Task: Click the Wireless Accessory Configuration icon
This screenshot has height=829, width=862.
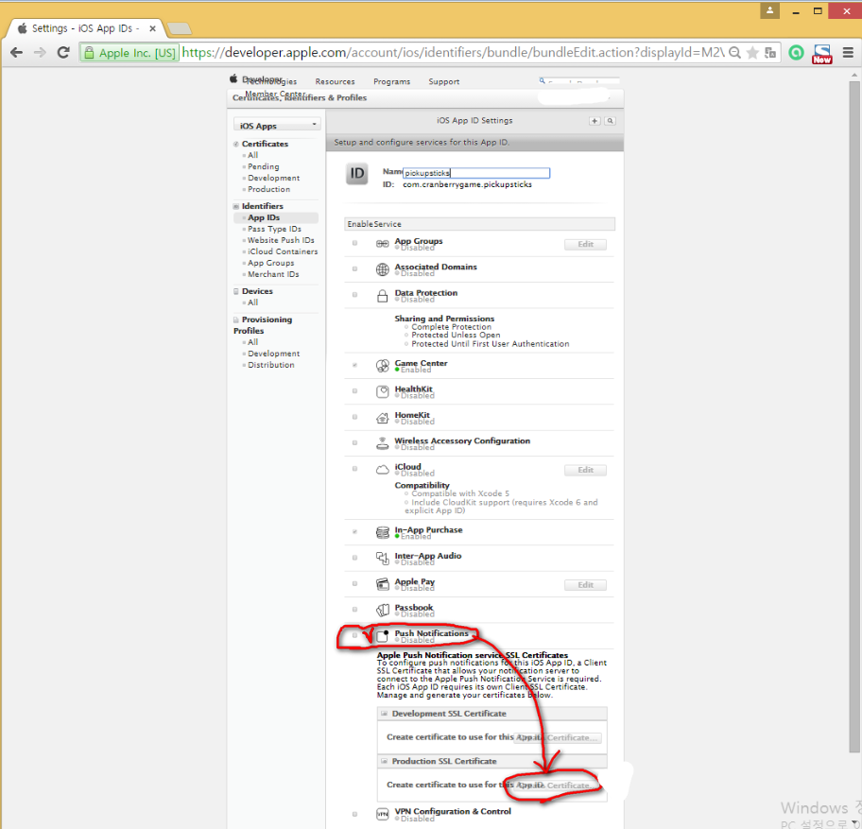Action: (382, 443)
